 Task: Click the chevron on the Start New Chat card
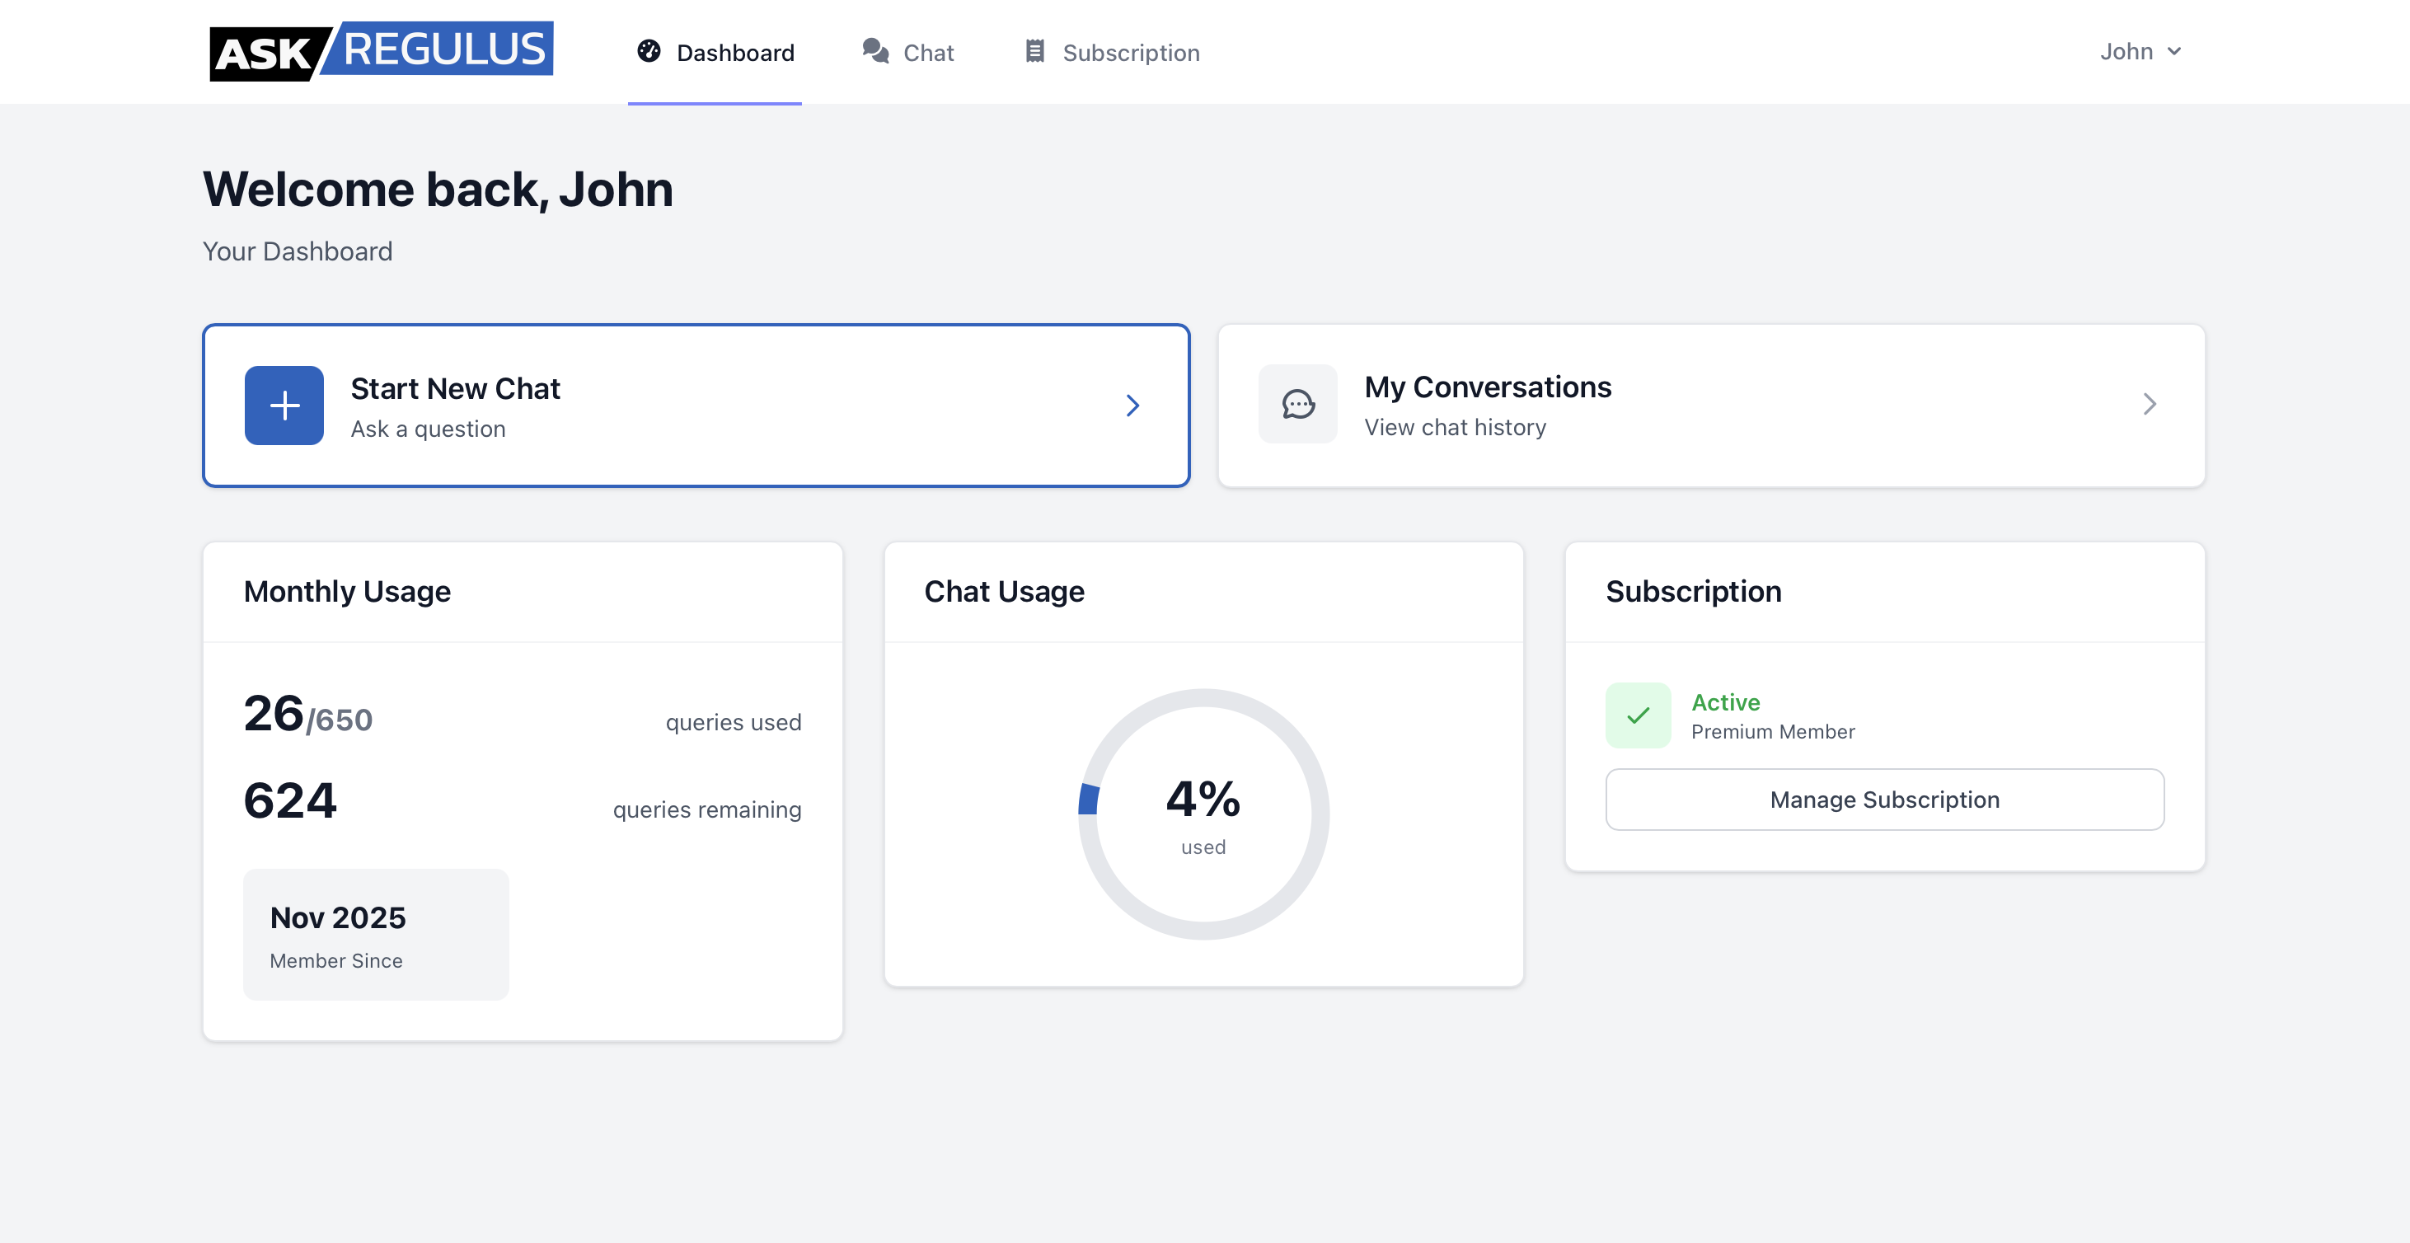pos(1133,405)
